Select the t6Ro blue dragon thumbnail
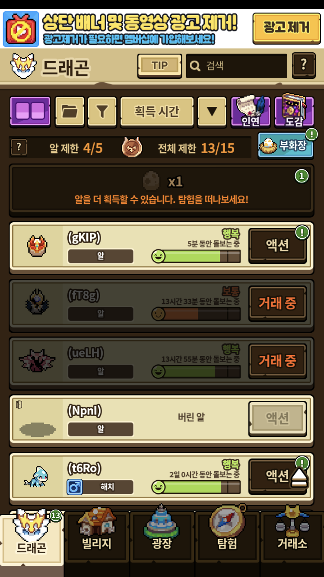Screen dimensions: 324x577 [36, 476]
